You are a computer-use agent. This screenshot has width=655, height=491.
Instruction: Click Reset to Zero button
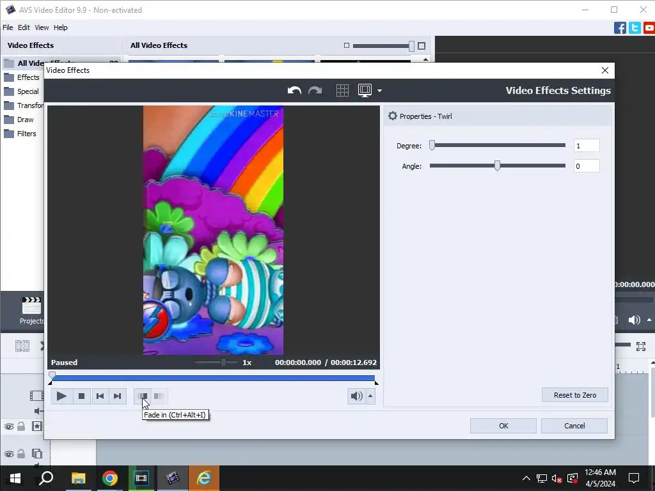(x=575, y=395)
